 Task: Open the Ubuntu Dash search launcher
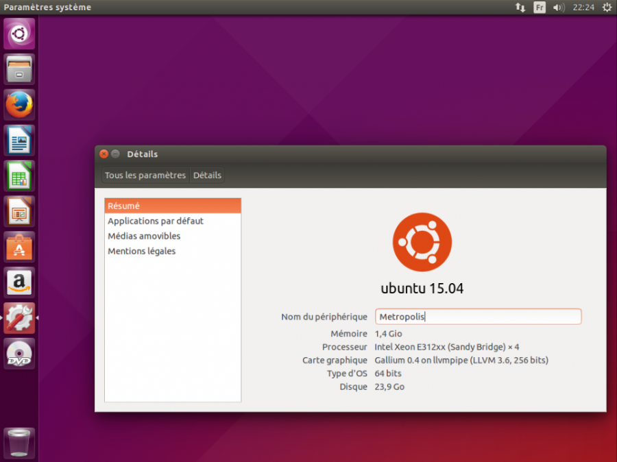[19, 34]
